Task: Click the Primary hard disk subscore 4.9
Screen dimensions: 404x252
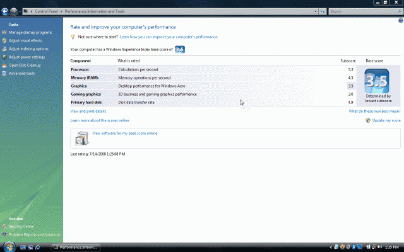Action: point(350,102)
